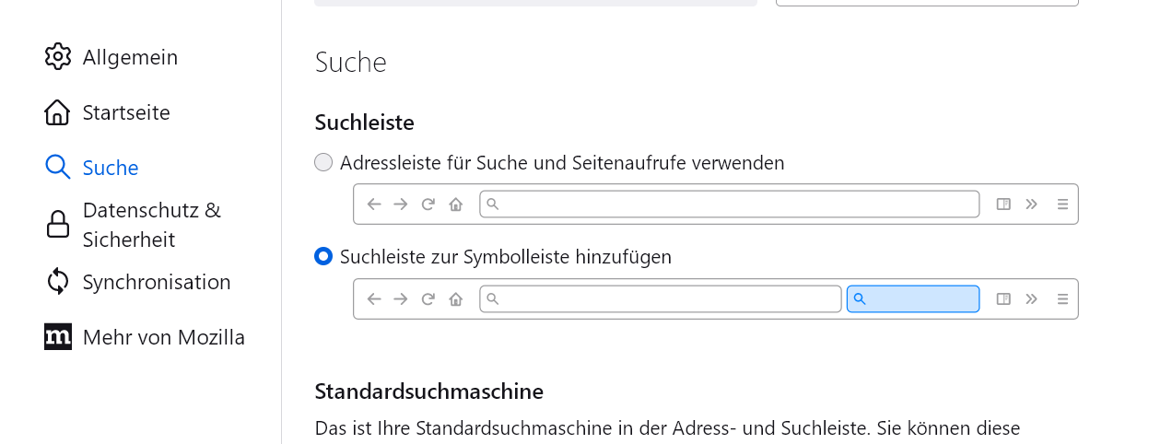Click the highlighted blue search box preview

pyautogui.click(x=913, y=299)
